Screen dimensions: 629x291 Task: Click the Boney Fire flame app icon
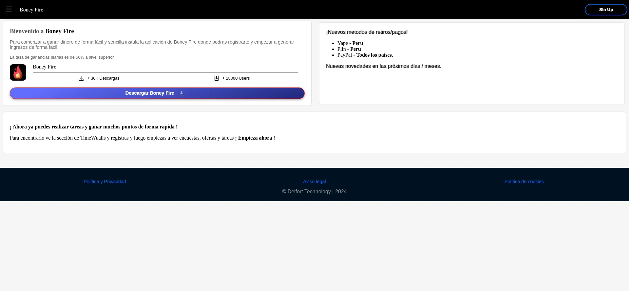[x=18, y=72]
